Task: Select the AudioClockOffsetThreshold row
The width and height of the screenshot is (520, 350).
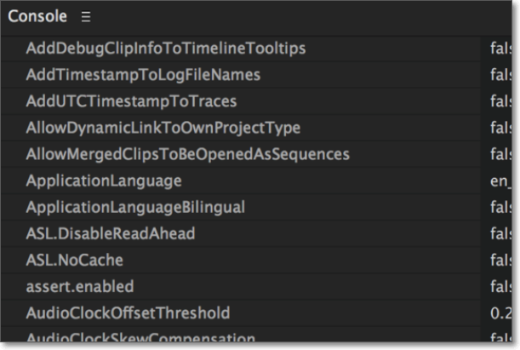Action: click(x=128, y=313)
